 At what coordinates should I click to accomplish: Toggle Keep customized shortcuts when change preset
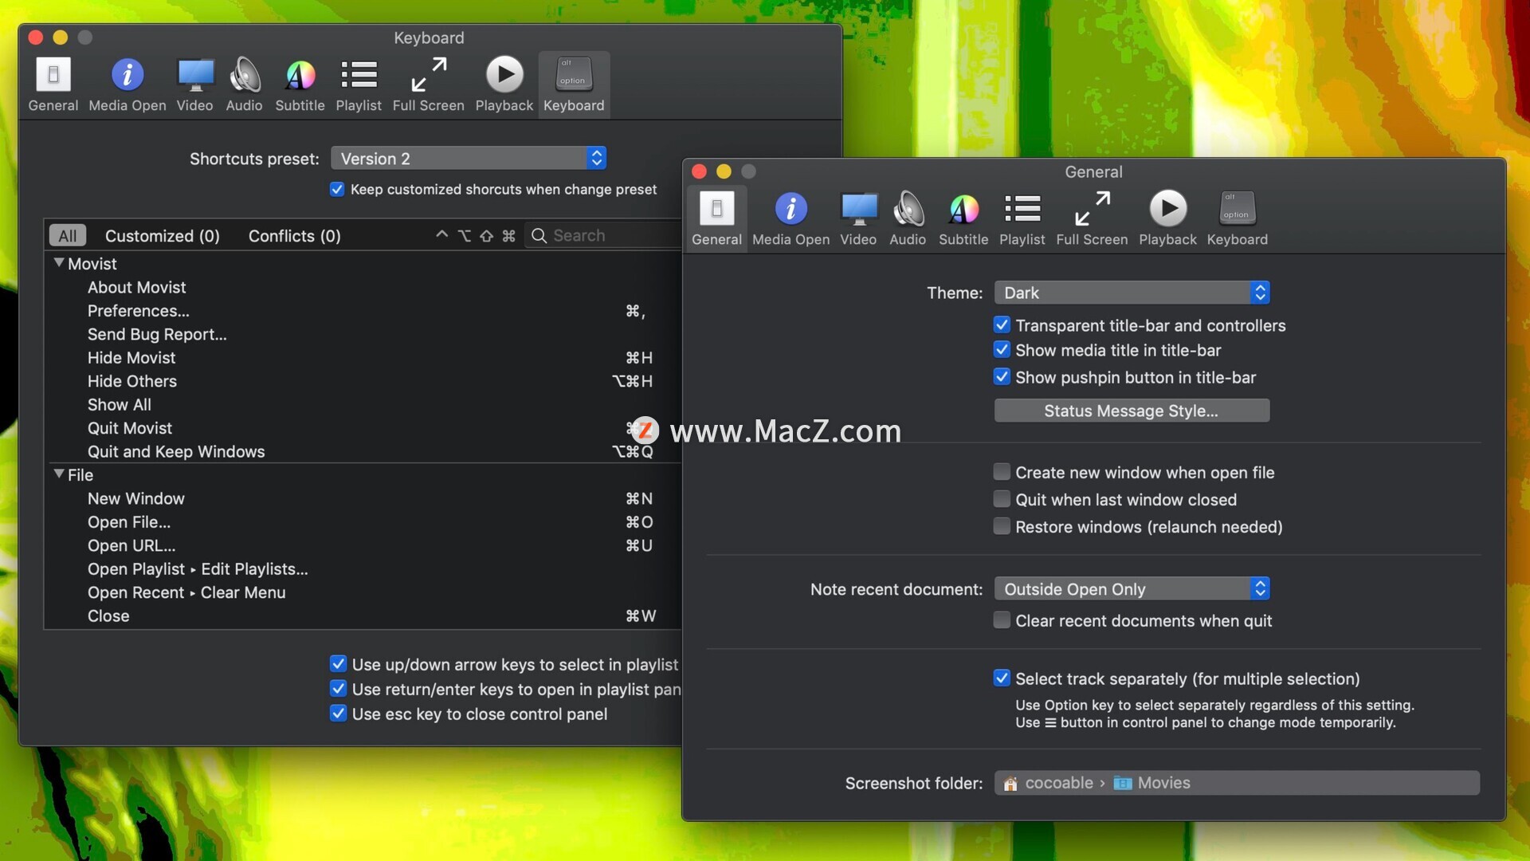click(x=337, y=189)
